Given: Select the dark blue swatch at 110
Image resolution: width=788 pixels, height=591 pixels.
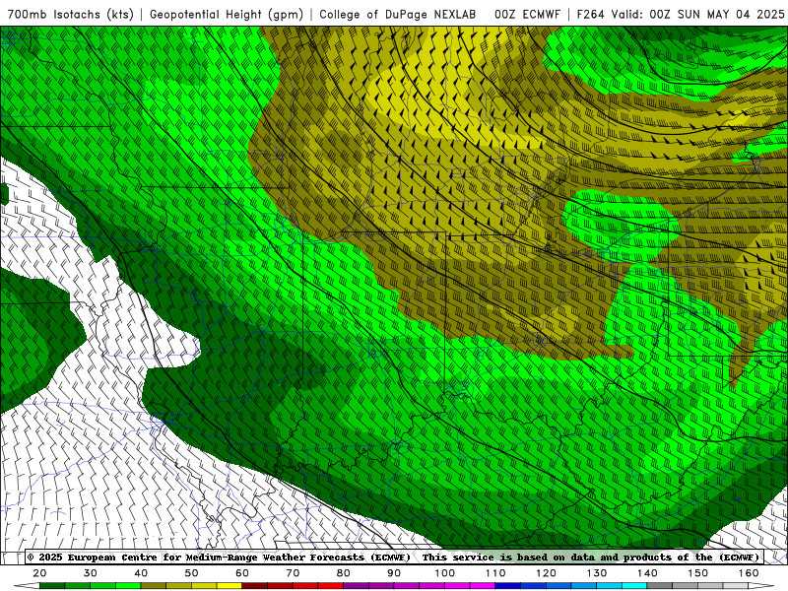Looking at the screenshot, I should (507, 586).
